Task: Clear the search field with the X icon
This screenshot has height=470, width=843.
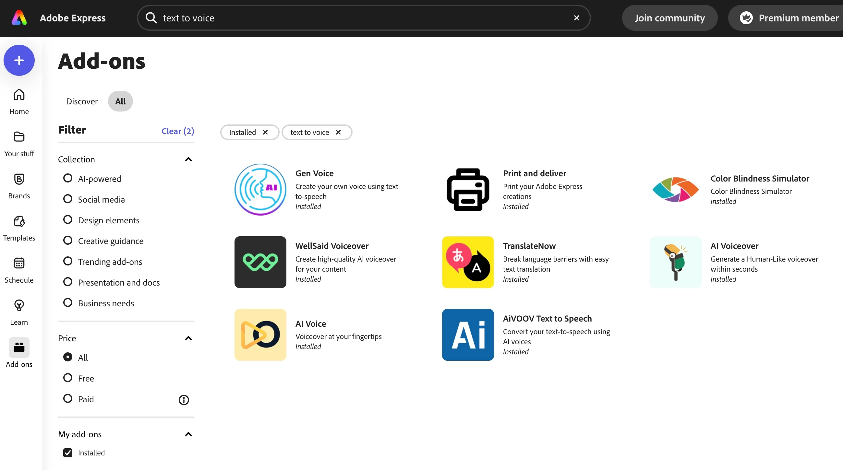Action: (577, 18)
